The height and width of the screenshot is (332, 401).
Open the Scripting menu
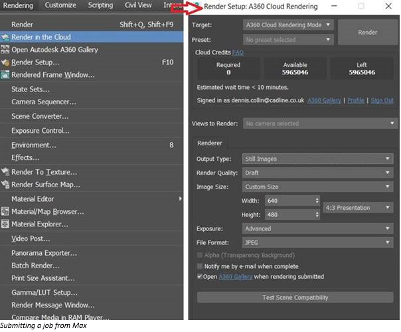tap(100, 5)
